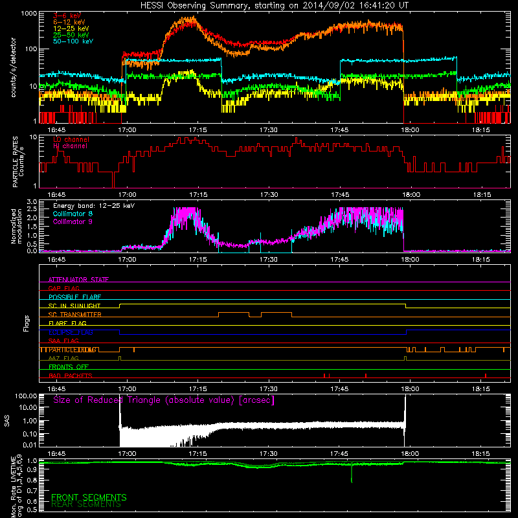Select the ECLIPSE_FLAG label
The image size is (518, 518).
[71, 332]
